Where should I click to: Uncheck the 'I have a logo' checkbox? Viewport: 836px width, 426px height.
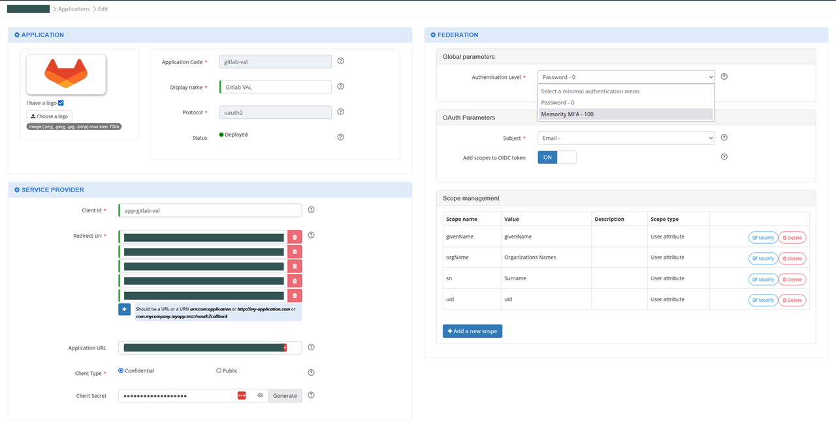coord(61,103)
